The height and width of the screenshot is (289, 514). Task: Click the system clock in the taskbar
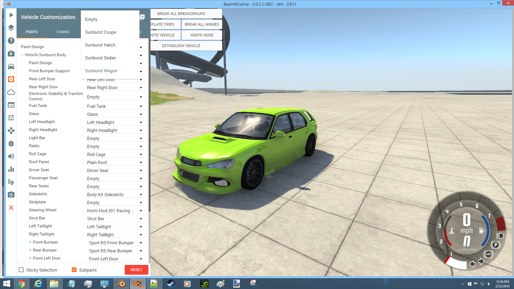pos(502,284)
